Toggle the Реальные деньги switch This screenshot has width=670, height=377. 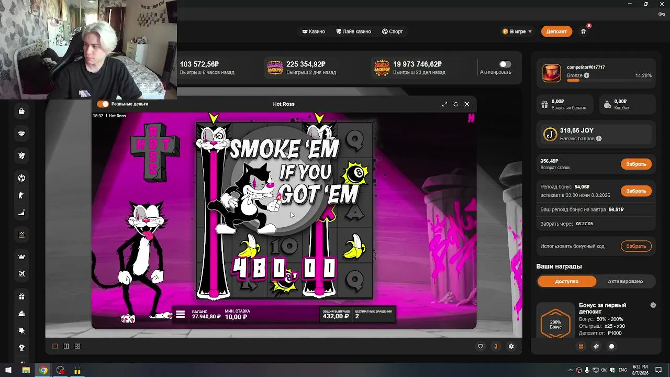pyautogui.click(x=103, y=104)
